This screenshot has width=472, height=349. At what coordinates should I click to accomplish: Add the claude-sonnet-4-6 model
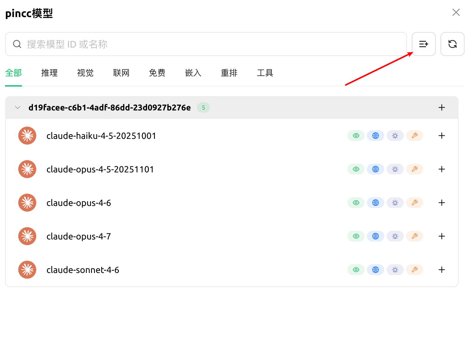pyautogui.click(x=442, y=270)
